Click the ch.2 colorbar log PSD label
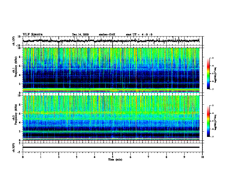Viewport: 228px width, 176px height. coord(215,123)
